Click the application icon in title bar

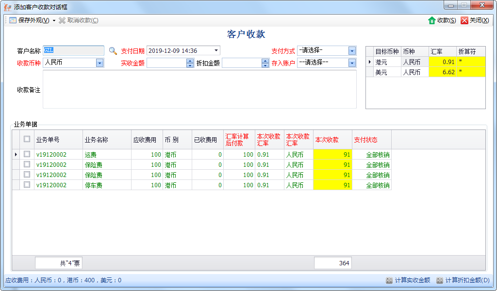(8, 7)
